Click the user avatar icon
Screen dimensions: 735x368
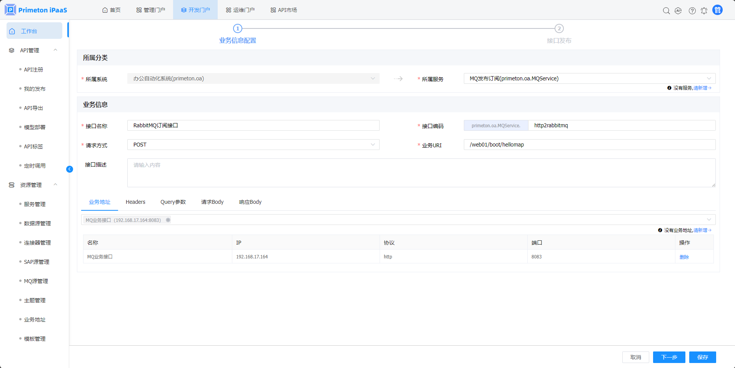(x=717, y=10)
